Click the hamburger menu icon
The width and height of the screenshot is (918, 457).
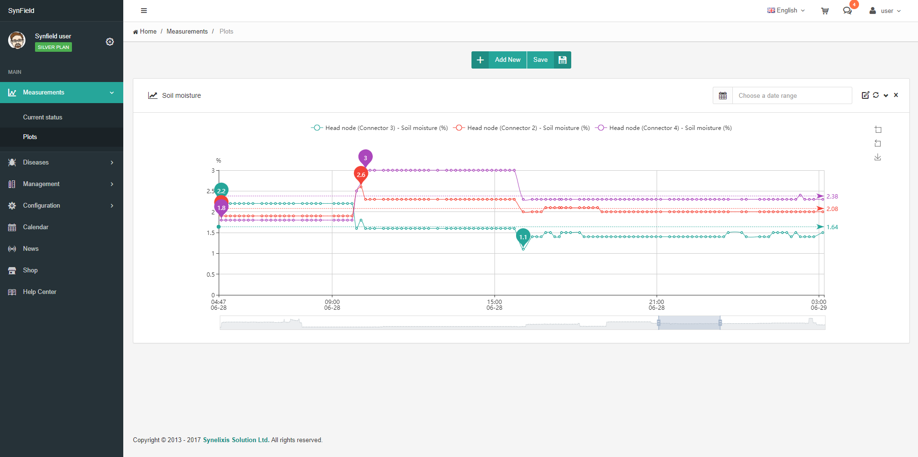[144, 11]
